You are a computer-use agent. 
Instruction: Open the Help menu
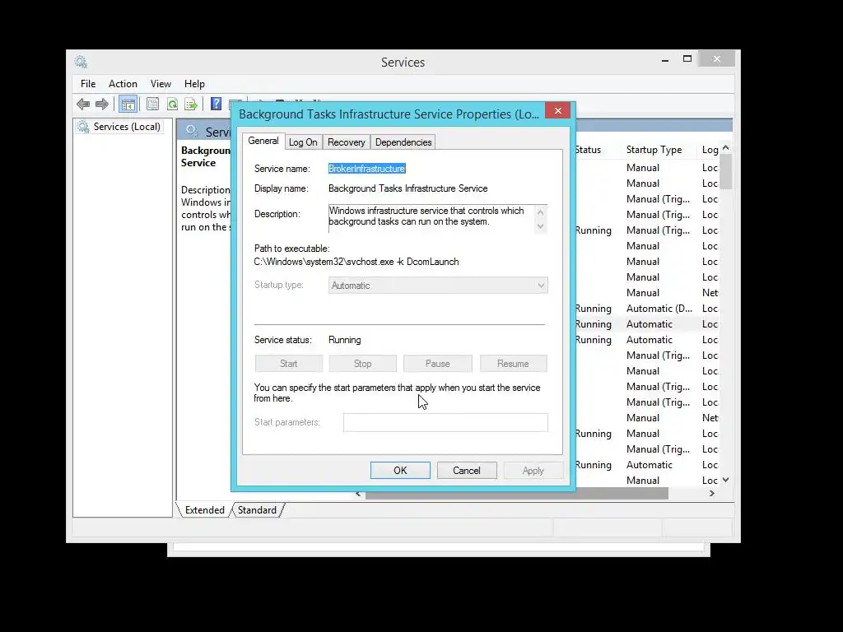194,84
